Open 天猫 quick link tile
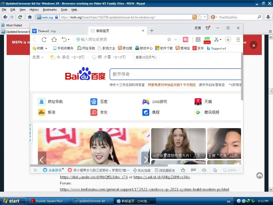Image resolution: width=273 pixels, height=205 pixels. [x=203, y=102]
